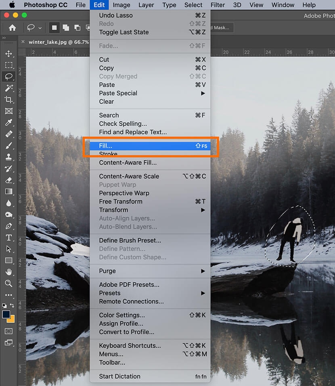The width and height of the screenshot is (335, 386).
Task: Click the dark navy foreground color swatch
Action: [x=6, y=314]
